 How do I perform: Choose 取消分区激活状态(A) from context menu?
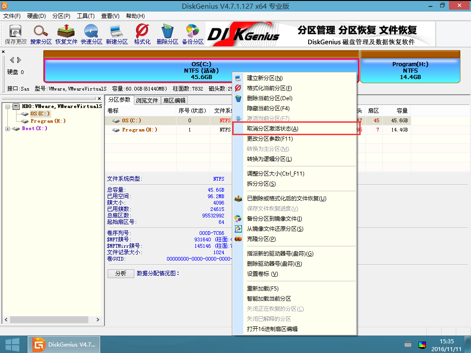[x=295, y=129]
